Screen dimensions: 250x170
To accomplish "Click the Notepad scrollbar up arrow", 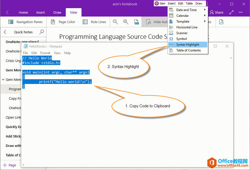I will tap(231, 58).
